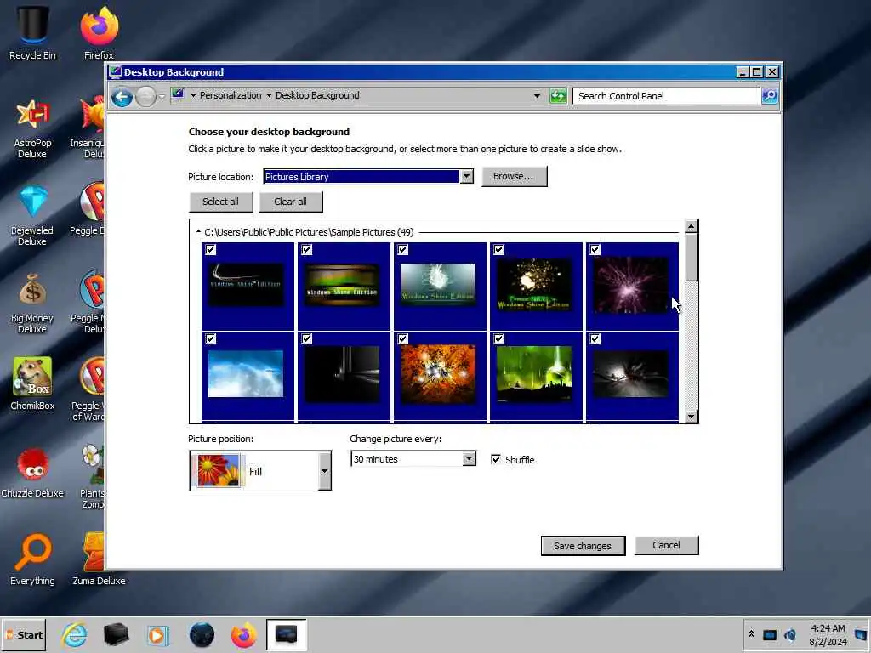Click the Desktop Background breadcrumb item
This screenshot has width=871, height=653.
pyautogui.click(x=317, y=95)
